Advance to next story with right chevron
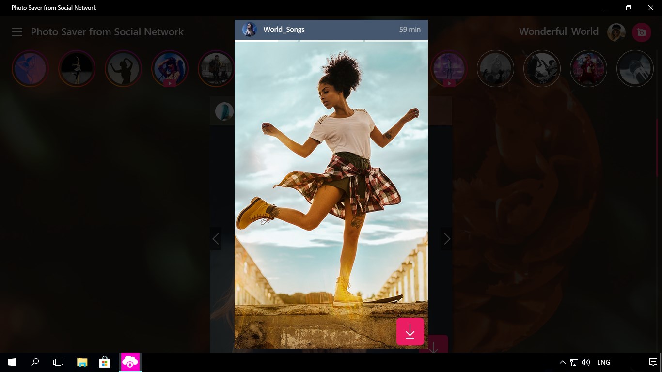 (446, 239)
